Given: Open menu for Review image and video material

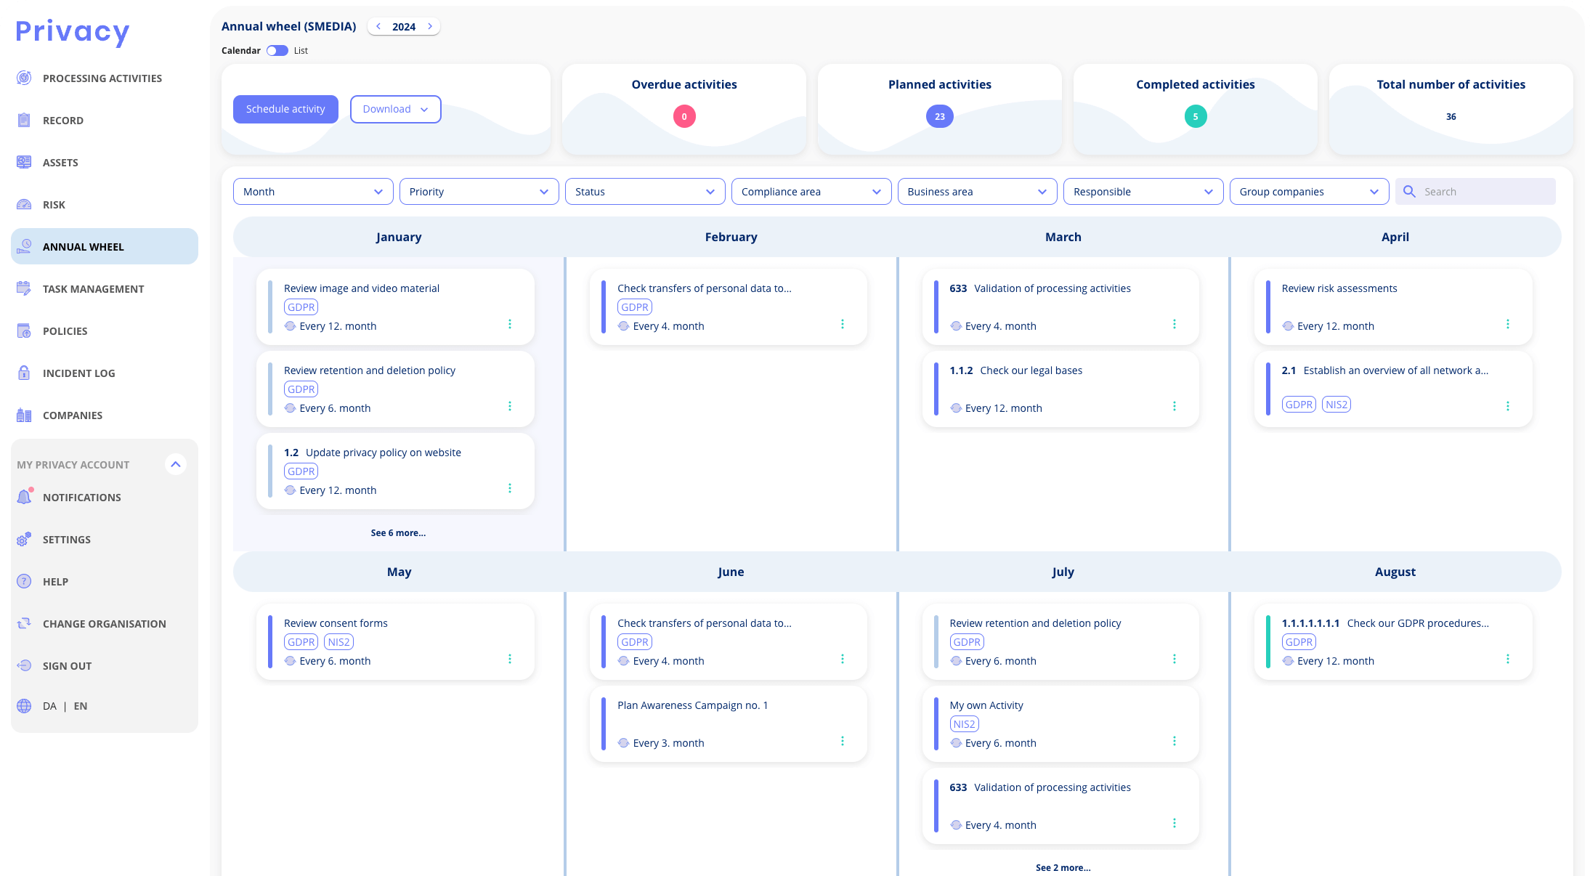Looking at the screenshot, I should (x=510, y=324).
